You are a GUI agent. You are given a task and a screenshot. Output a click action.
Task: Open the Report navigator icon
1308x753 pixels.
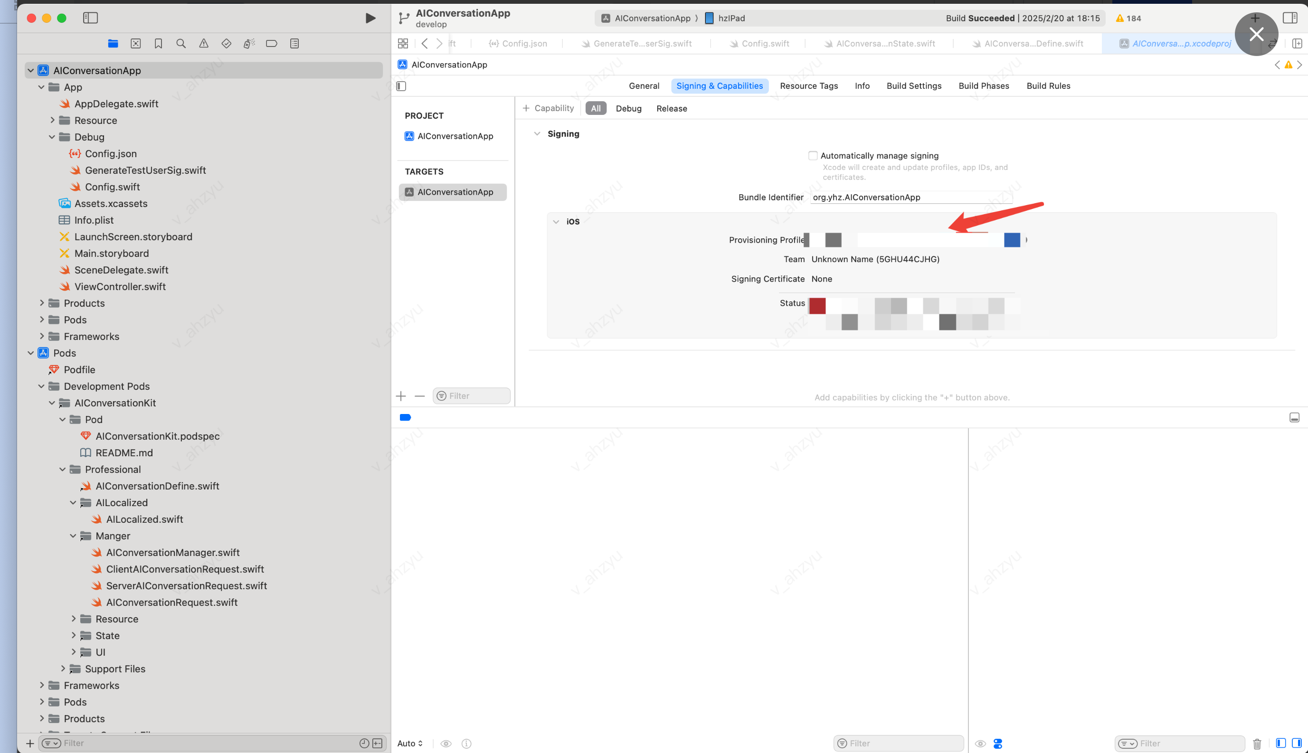294,44
